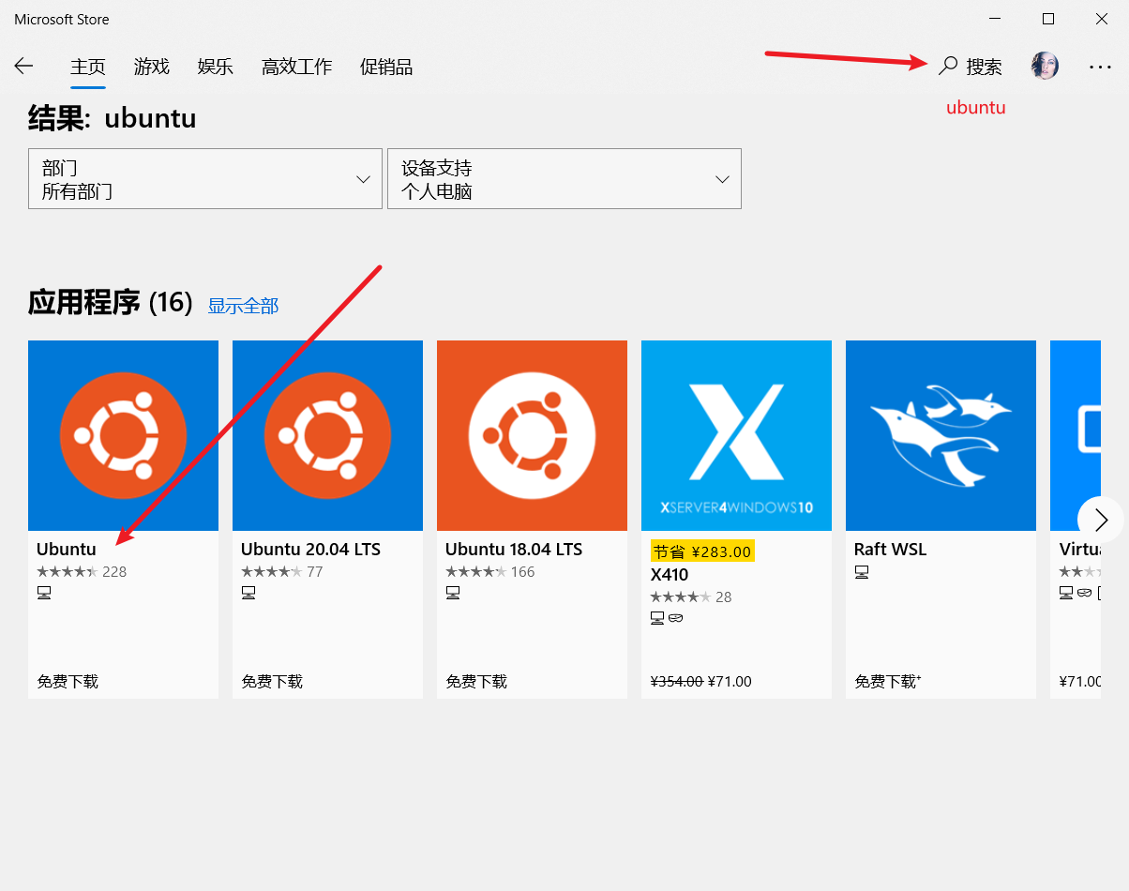Click star rating of Ubuntu 20.04 LTS
1129x891 pixels.
pyautogui.click(x=271, y=571)
